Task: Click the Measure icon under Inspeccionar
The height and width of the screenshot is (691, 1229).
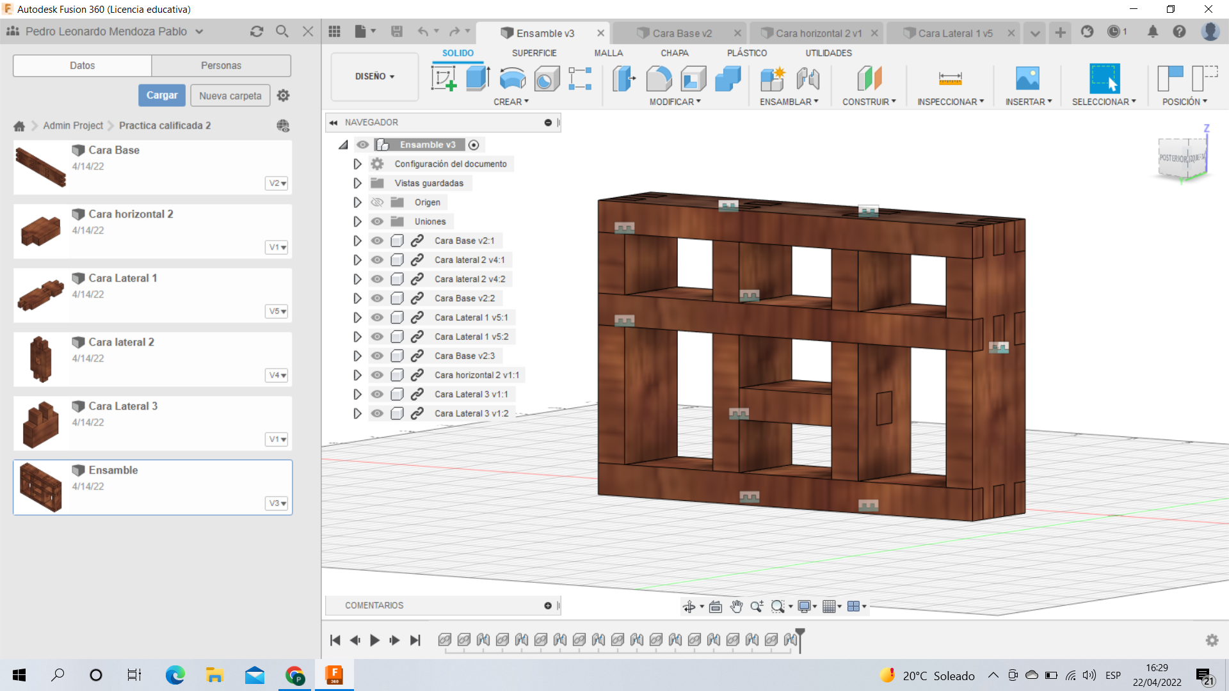Action: [950, 79]
